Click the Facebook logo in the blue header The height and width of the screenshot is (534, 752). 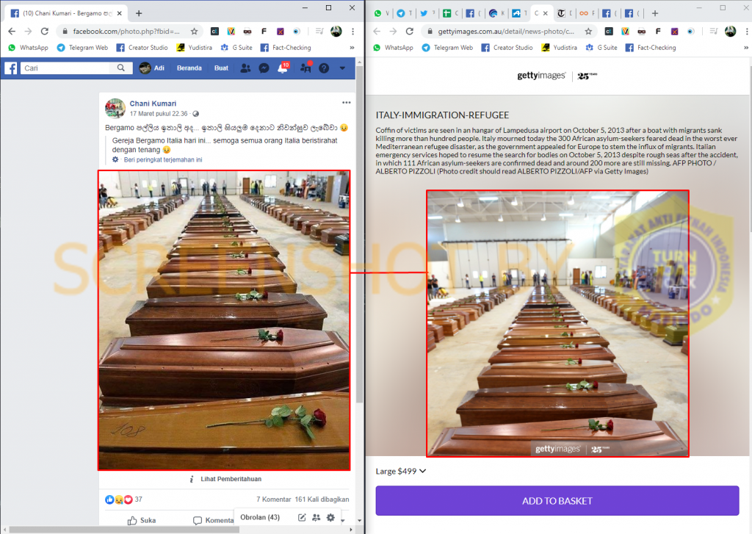point(11,68)
